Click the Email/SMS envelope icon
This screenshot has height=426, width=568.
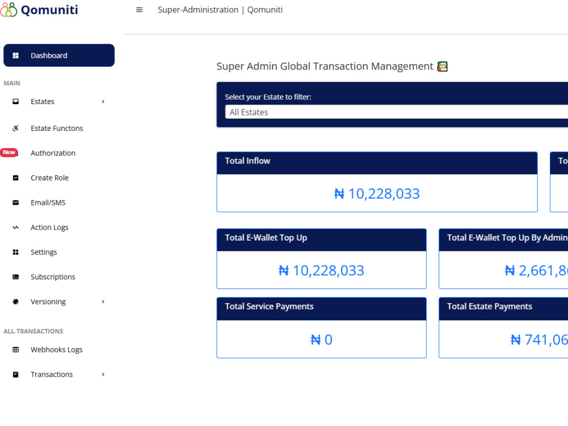pyautogui.click(x=15, y=202)
